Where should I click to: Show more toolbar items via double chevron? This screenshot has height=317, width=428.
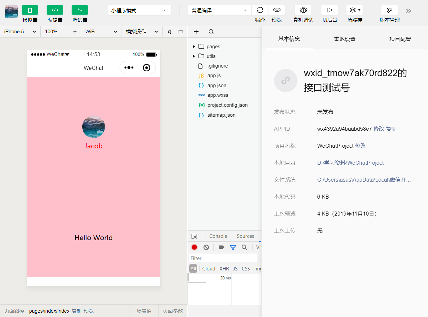[x=409, y=11]
